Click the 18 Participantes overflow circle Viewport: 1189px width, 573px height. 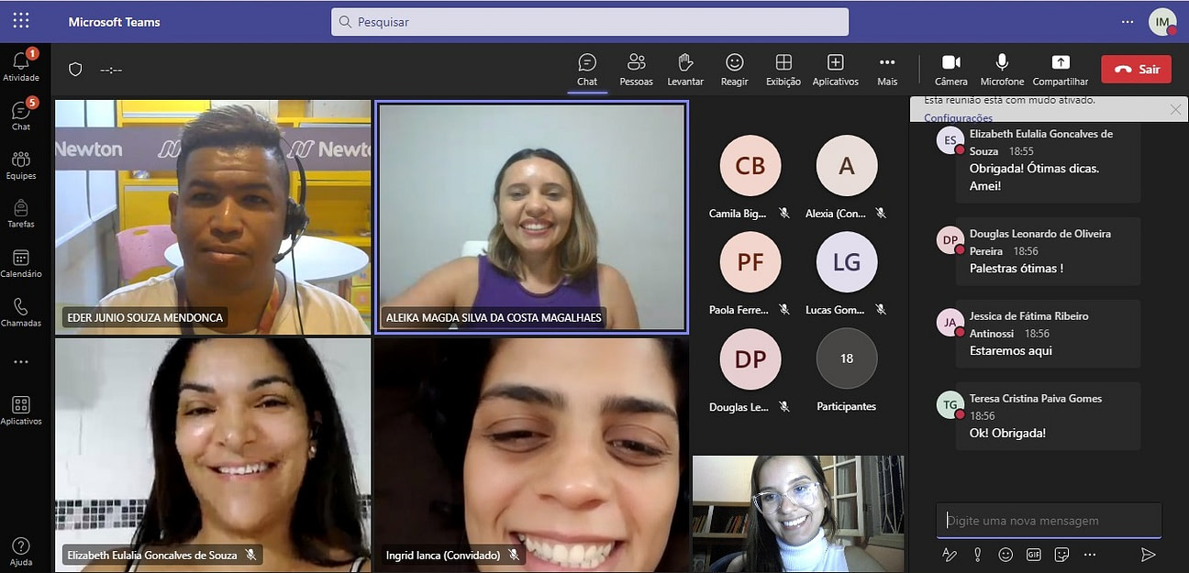(846, 358)
